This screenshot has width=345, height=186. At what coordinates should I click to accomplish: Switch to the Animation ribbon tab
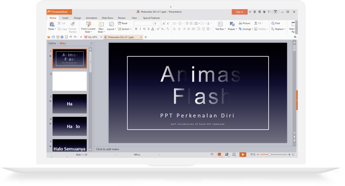click(91, 18)
